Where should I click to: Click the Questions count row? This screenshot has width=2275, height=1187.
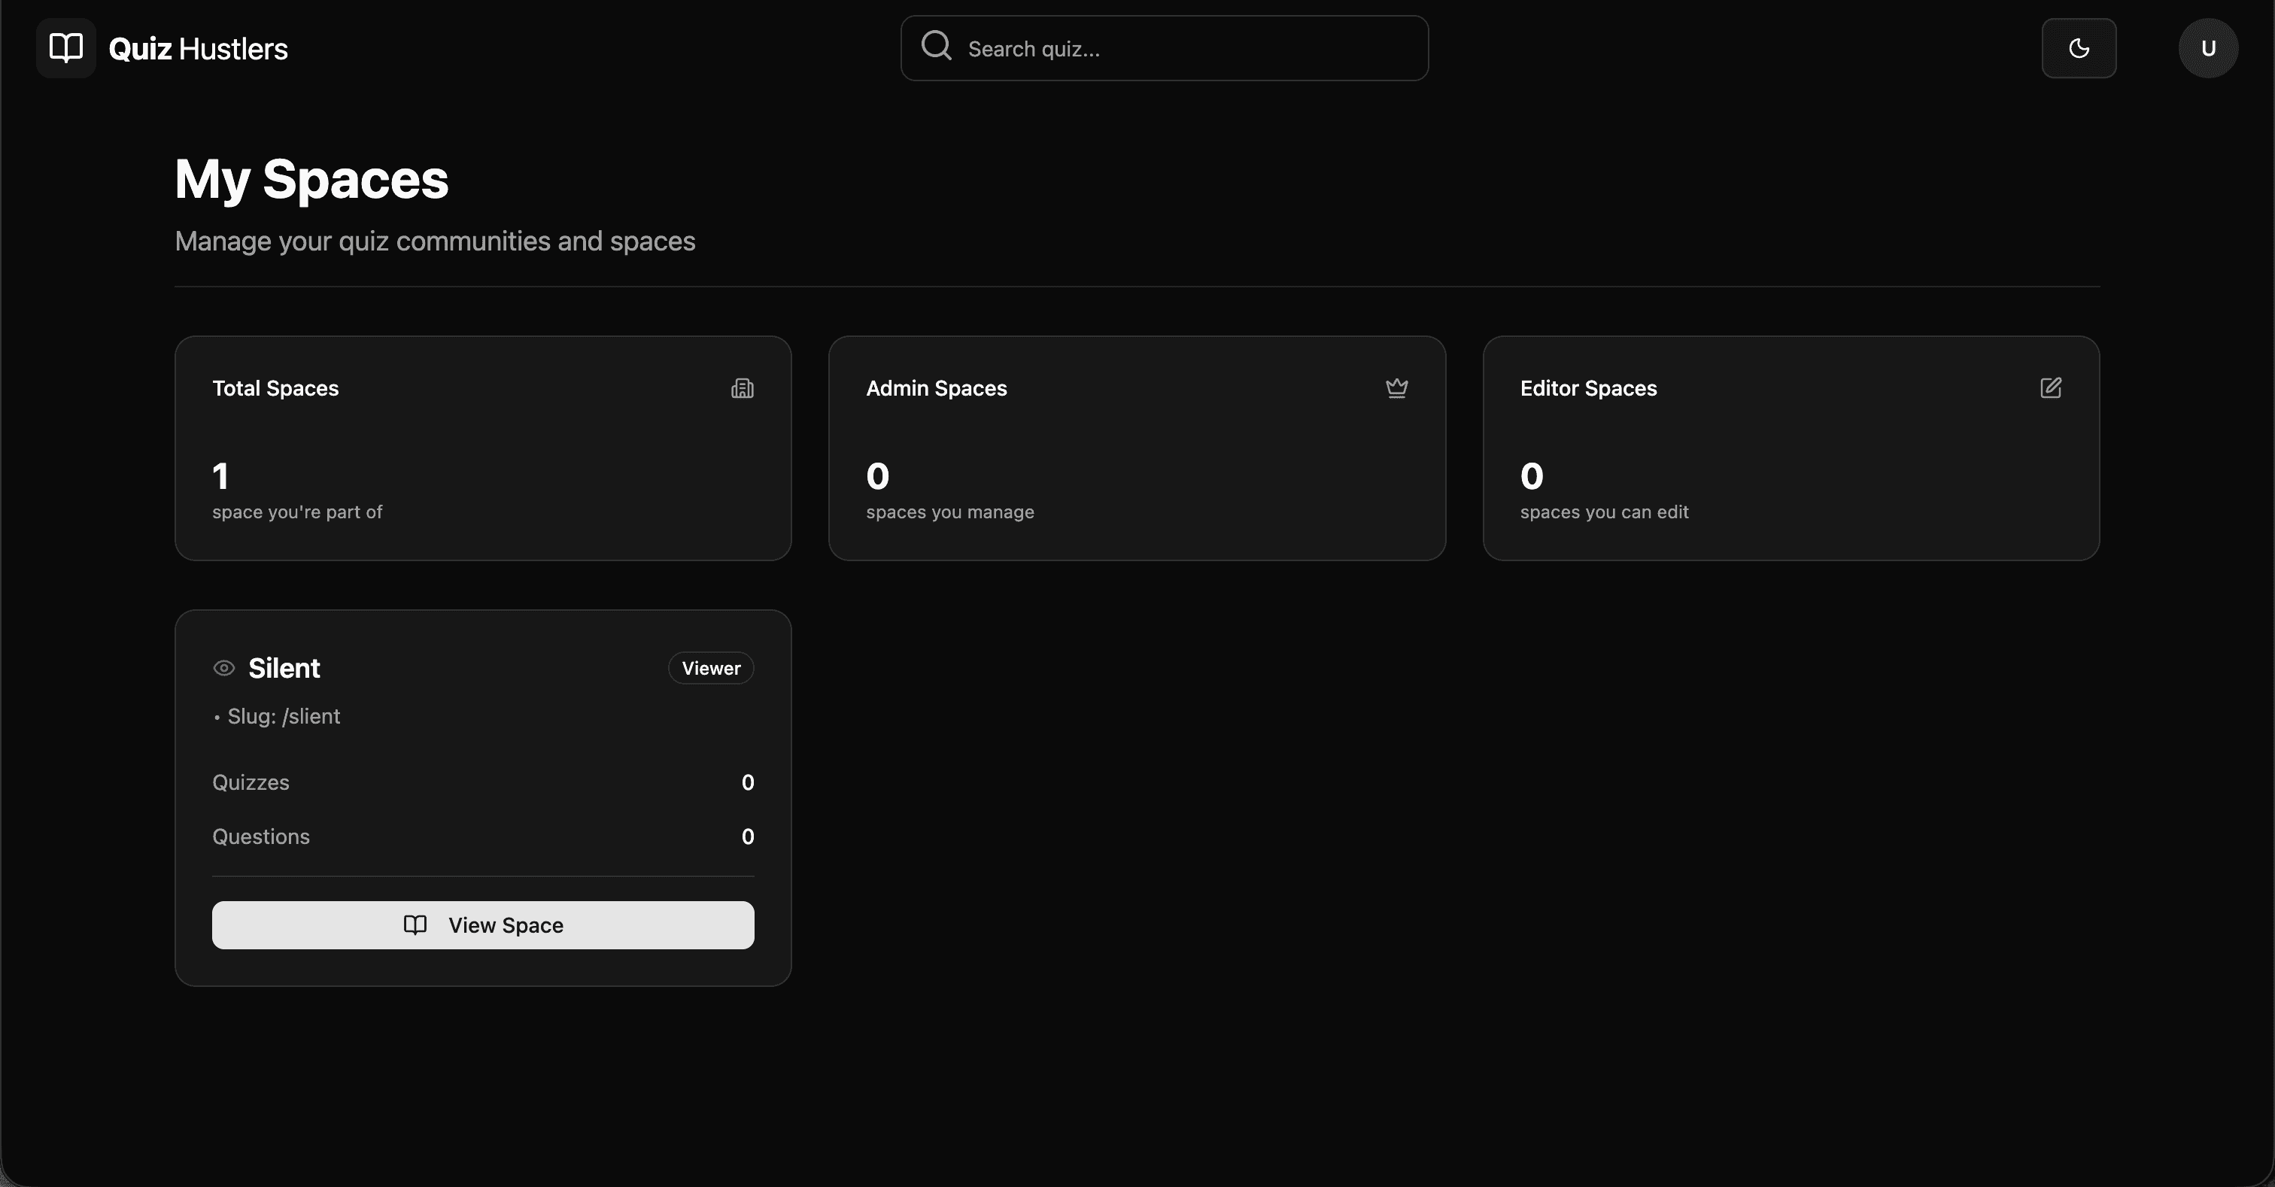pyautogui.click(x=482, y=836)
